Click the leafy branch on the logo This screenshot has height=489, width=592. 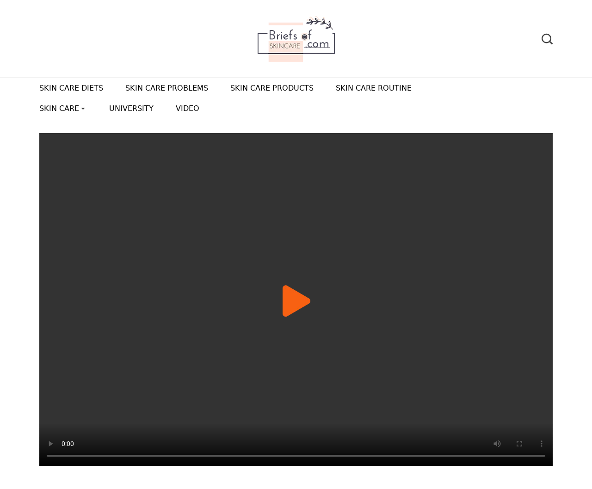point(320,23)
